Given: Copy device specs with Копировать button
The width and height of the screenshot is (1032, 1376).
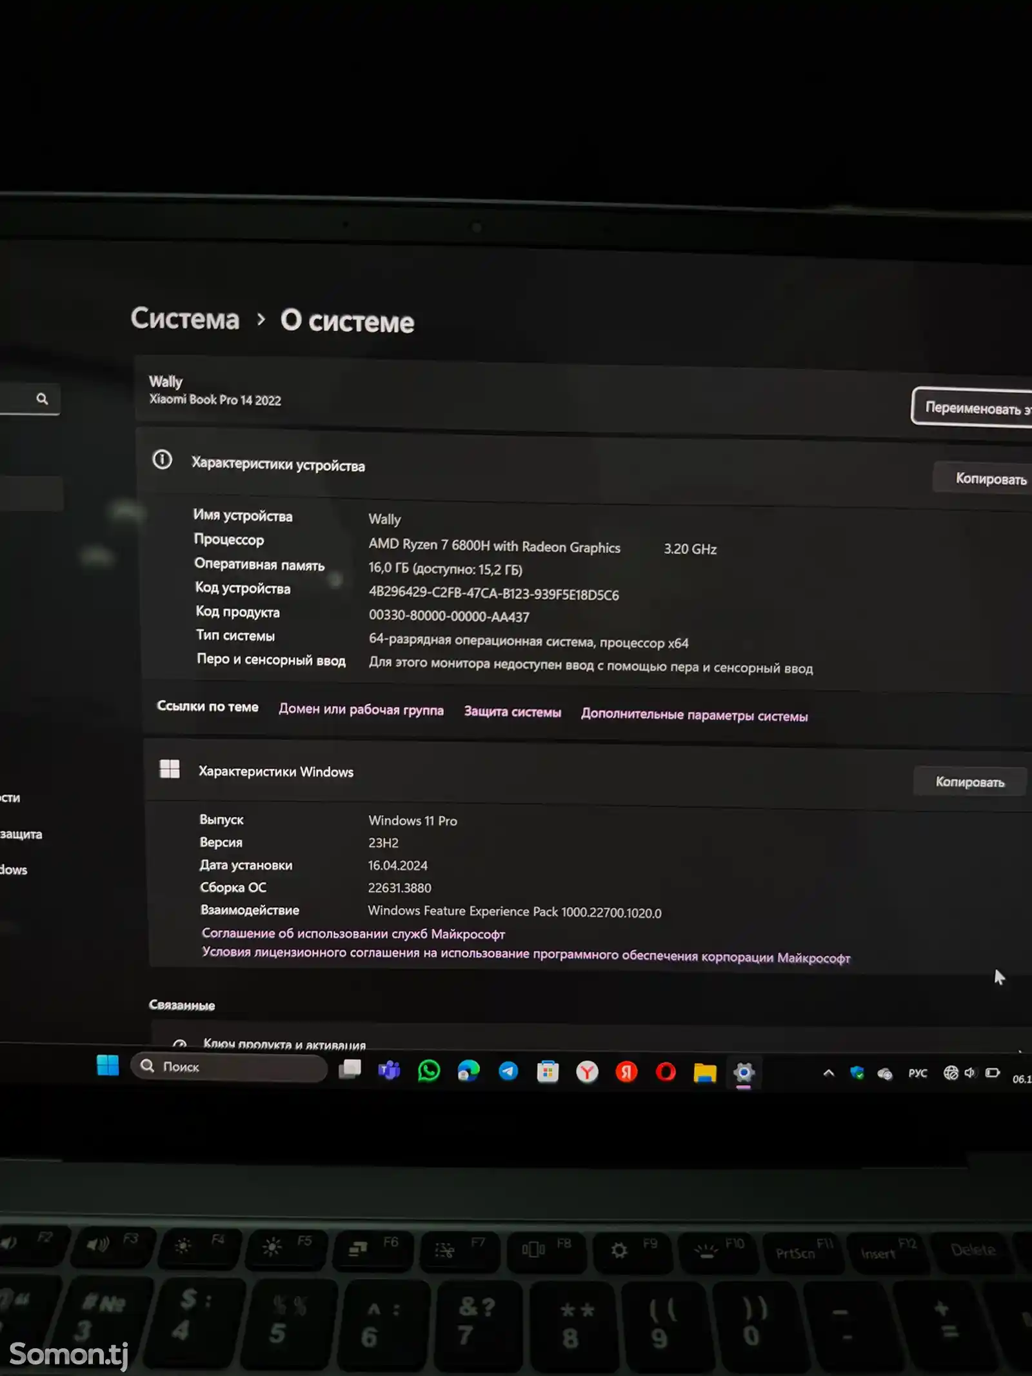Looking at the screenshot, I should 984,478.
